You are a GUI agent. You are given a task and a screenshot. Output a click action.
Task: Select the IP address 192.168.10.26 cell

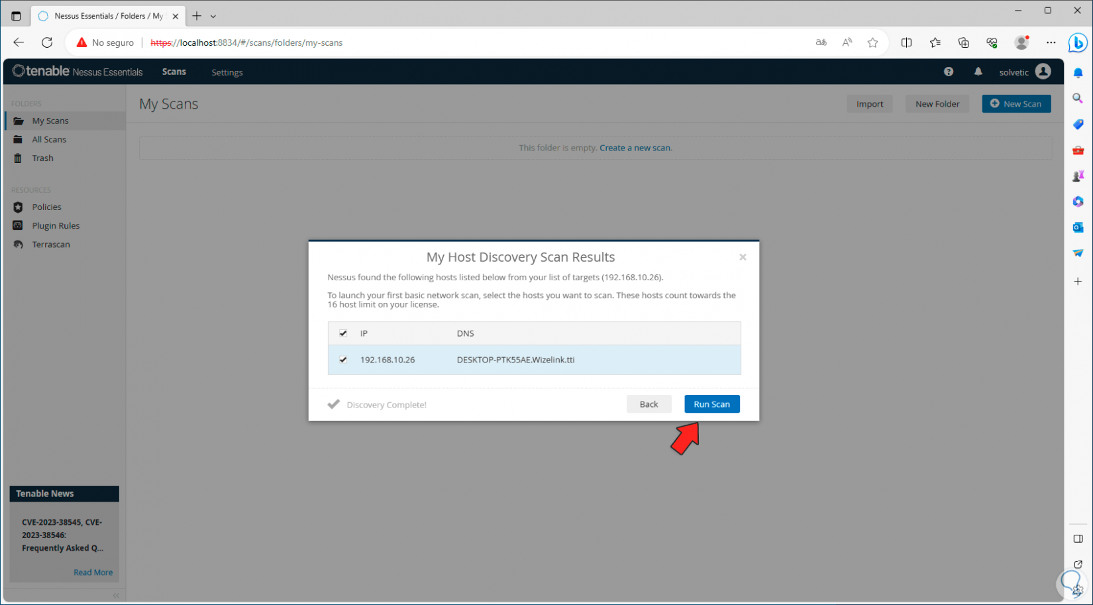point(388,360)
